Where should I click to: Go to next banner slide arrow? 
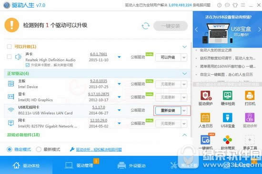259,29
